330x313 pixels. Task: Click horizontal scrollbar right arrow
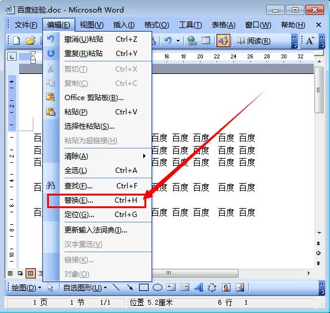[309, 273]
